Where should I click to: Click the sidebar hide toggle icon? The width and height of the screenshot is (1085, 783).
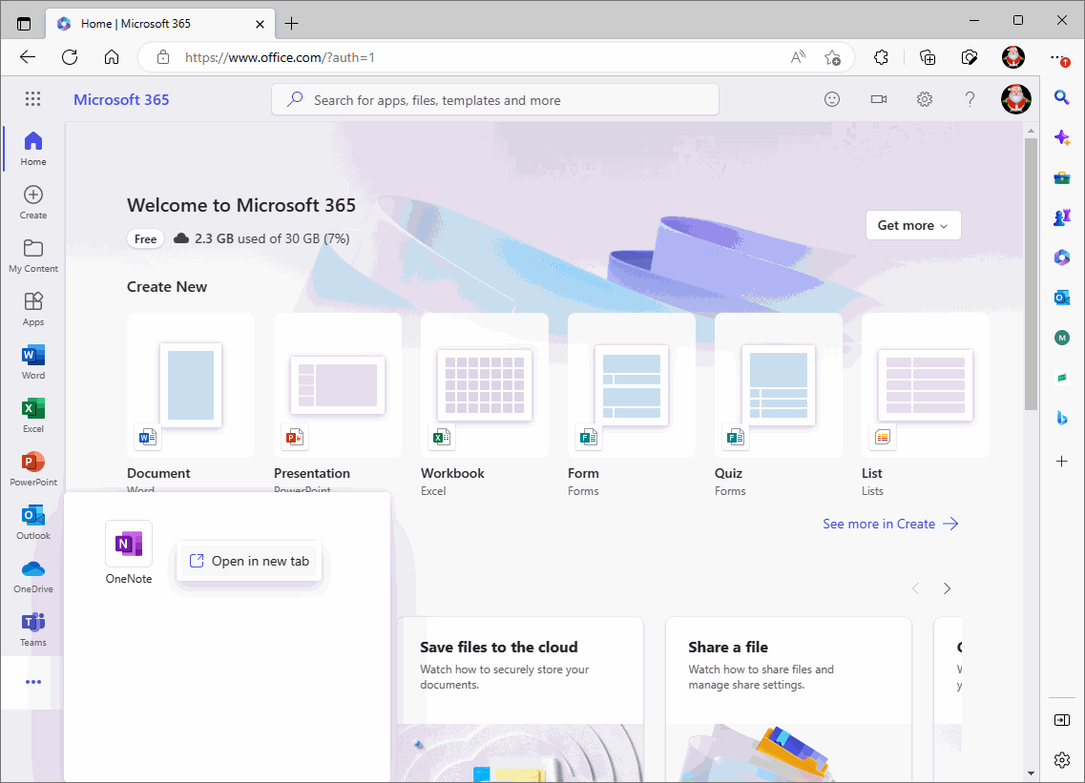[x=1061, y=720]
